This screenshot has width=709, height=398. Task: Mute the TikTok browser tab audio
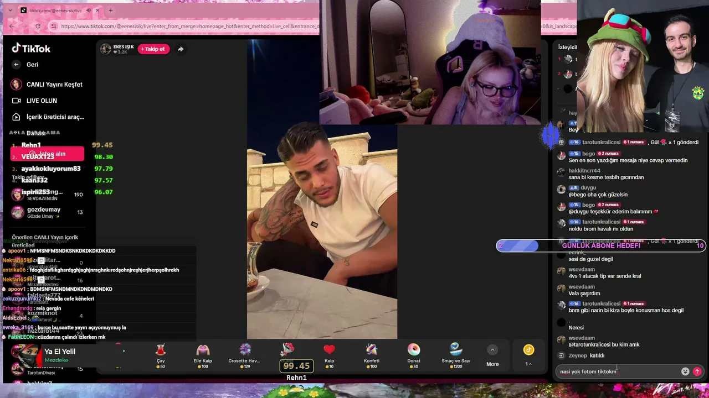pos(89,11)
